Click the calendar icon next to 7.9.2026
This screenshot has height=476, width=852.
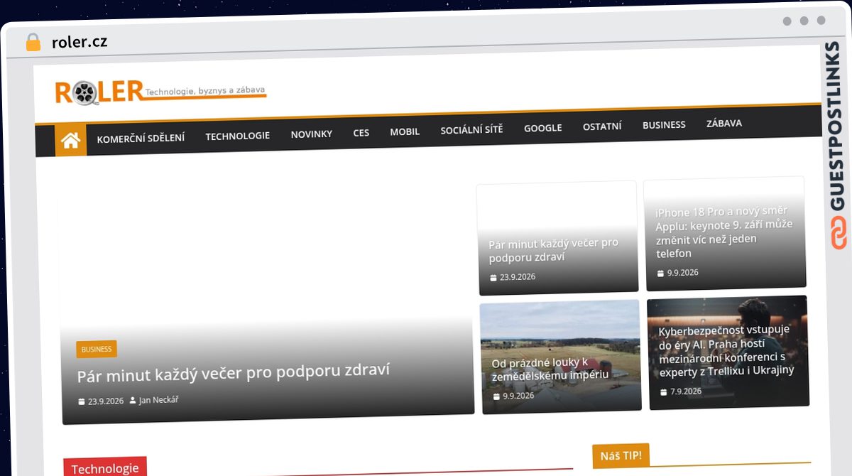tap(664, 392)
